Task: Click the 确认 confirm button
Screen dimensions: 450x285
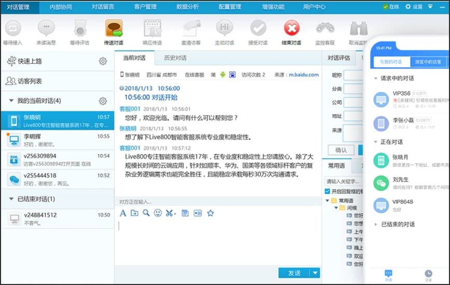Action: click(341, 150)
